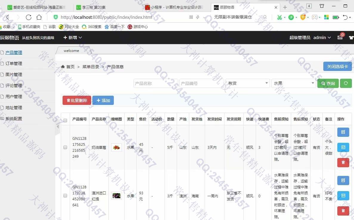Click the 添加 button
Screen dimensions: 354x220
(103, 100)
